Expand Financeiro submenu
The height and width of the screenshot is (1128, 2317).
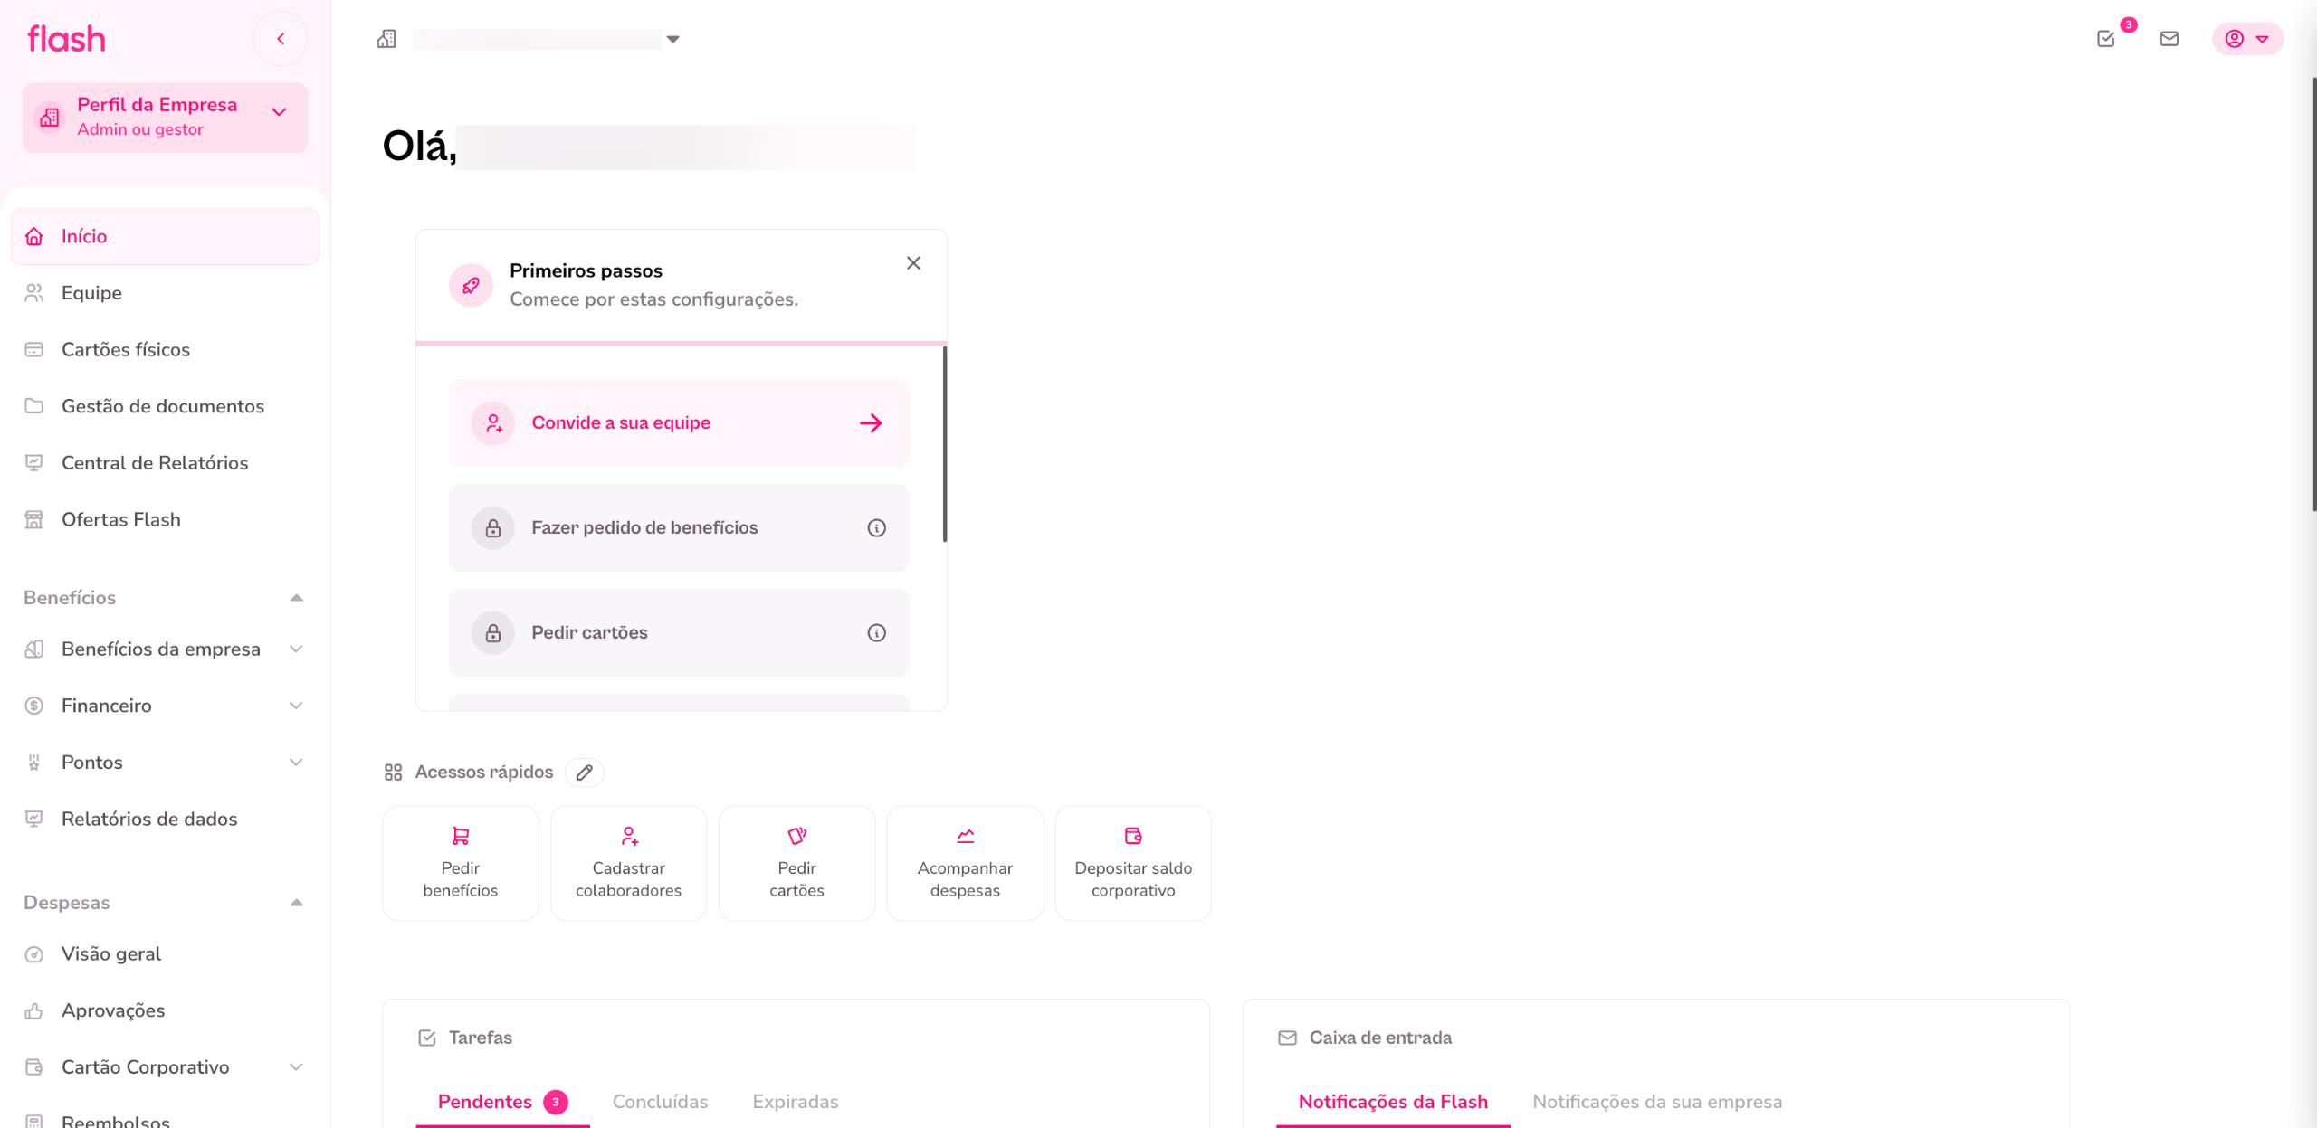tap(296, 706)
